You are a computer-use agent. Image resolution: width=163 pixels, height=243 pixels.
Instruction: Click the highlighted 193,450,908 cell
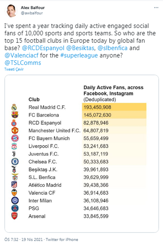click(x=114, y=107)
